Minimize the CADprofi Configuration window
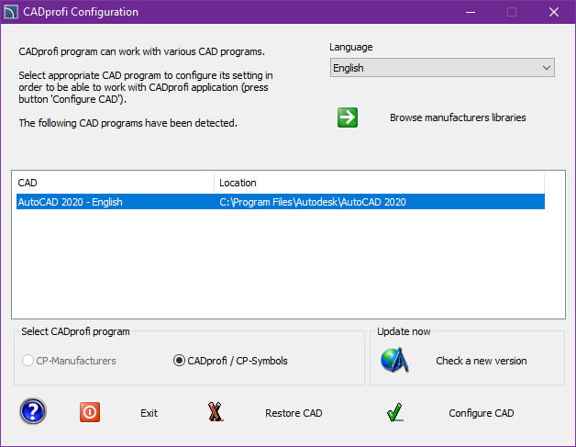This screenshot has height=447, width=576. [471, 12]
